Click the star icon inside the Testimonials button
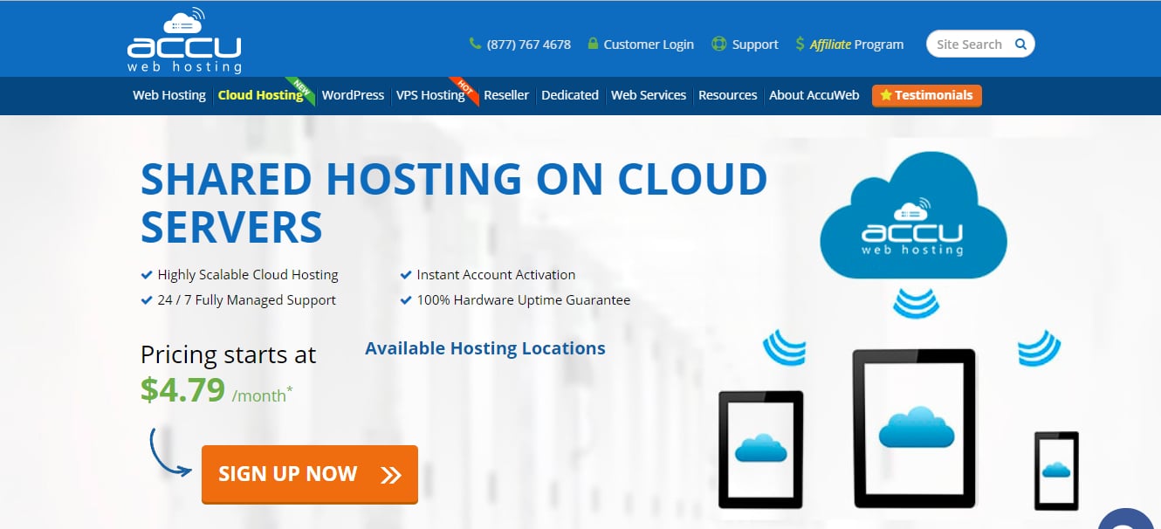 pyautogui.click(x=887, y=95)
